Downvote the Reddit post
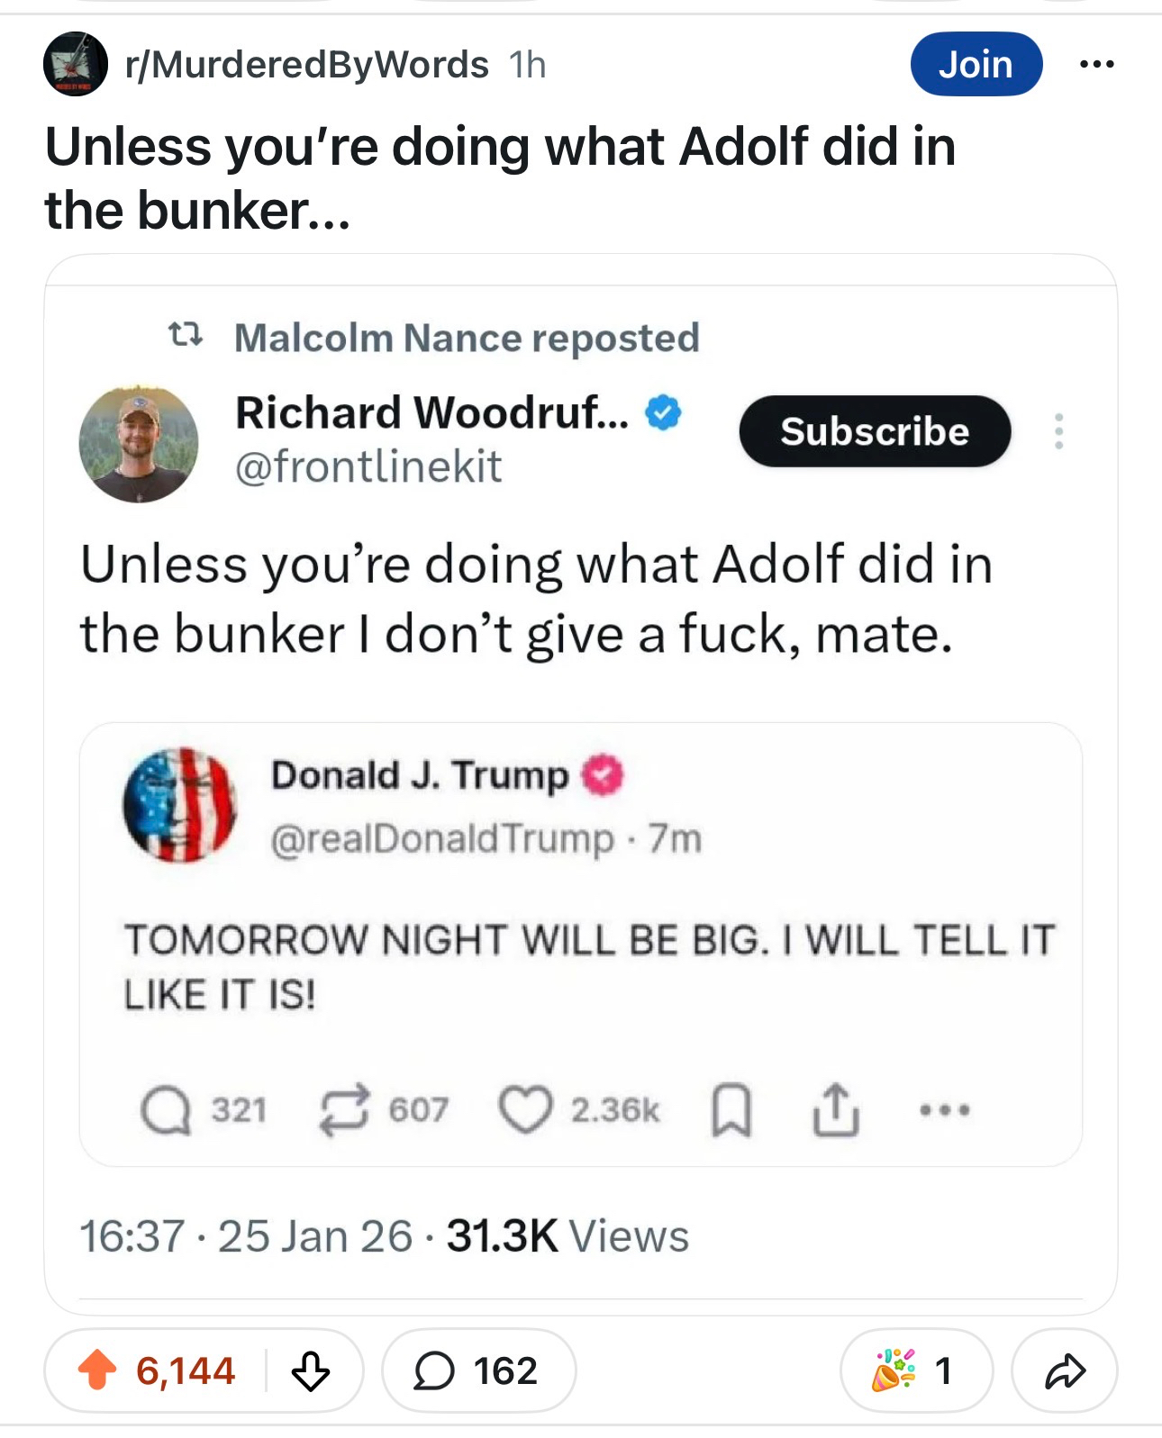 click(311, 1370)
